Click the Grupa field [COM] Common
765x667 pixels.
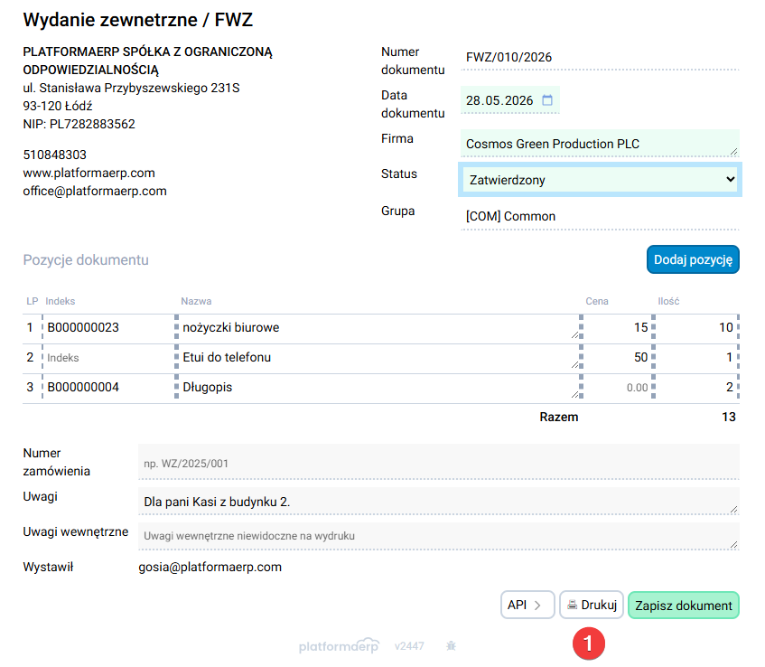[600, 216]
